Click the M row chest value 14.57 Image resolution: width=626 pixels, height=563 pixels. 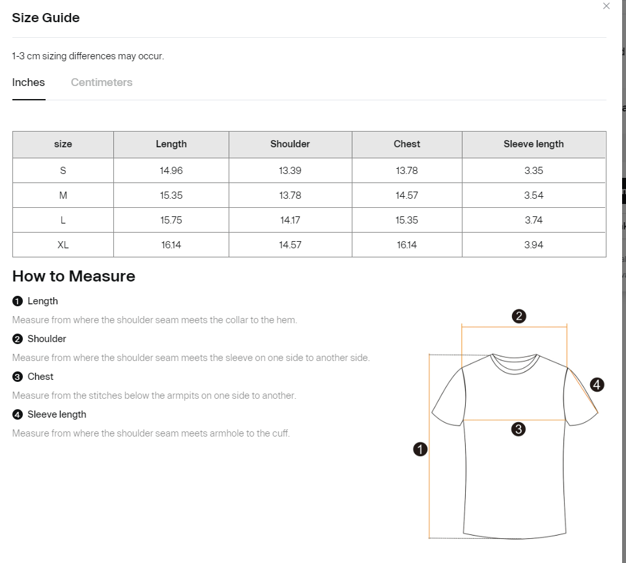point(407,195)
